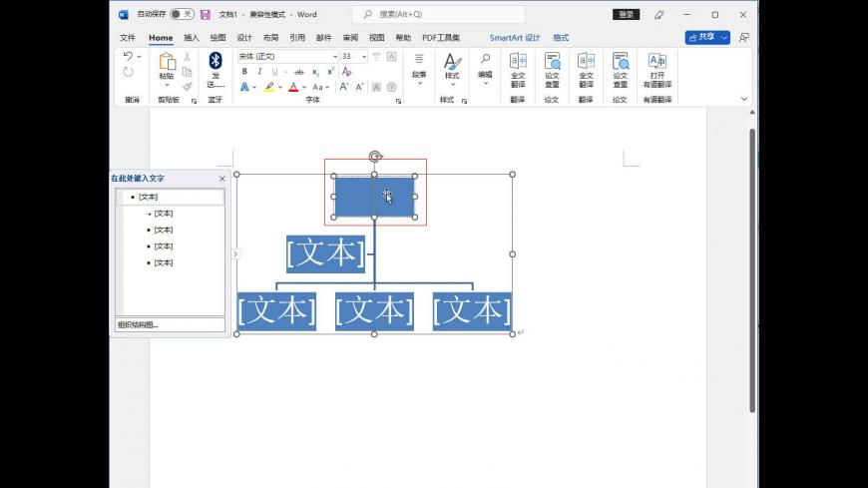Click the red font color swatch
Screen dimensions: 868x488
292,88
